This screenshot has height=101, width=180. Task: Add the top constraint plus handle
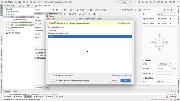[x=159, y=35]
